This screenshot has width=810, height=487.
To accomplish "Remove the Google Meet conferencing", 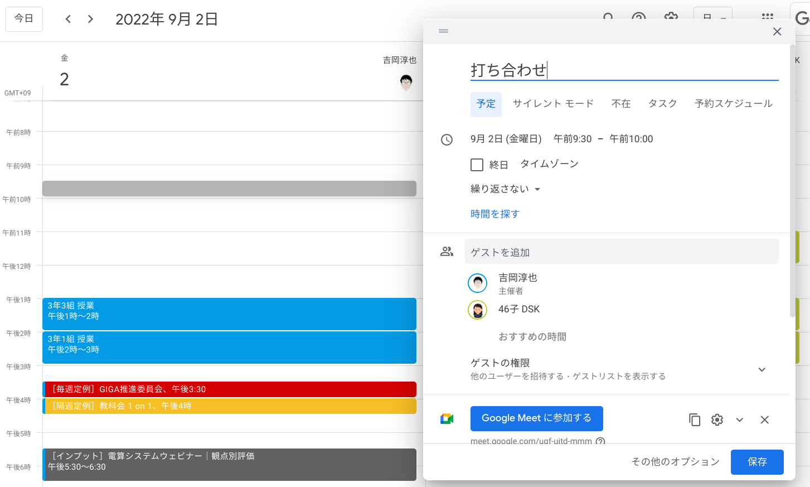I will click(764, 420).
